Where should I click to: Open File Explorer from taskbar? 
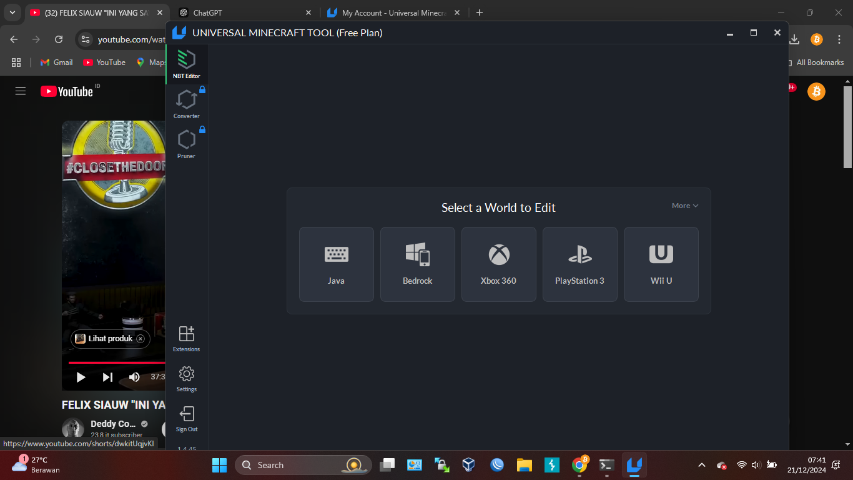(524, 465)
